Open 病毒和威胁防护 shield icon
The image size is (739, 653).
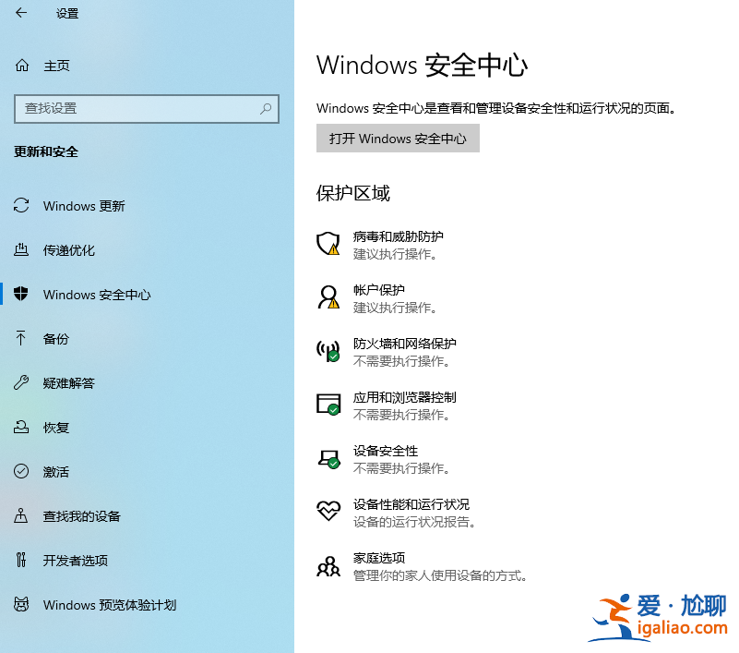328,244
